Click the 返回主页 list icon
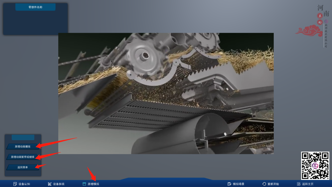This screenshot has height=187, width=332. pyautogui.click(x=298, y=184)
